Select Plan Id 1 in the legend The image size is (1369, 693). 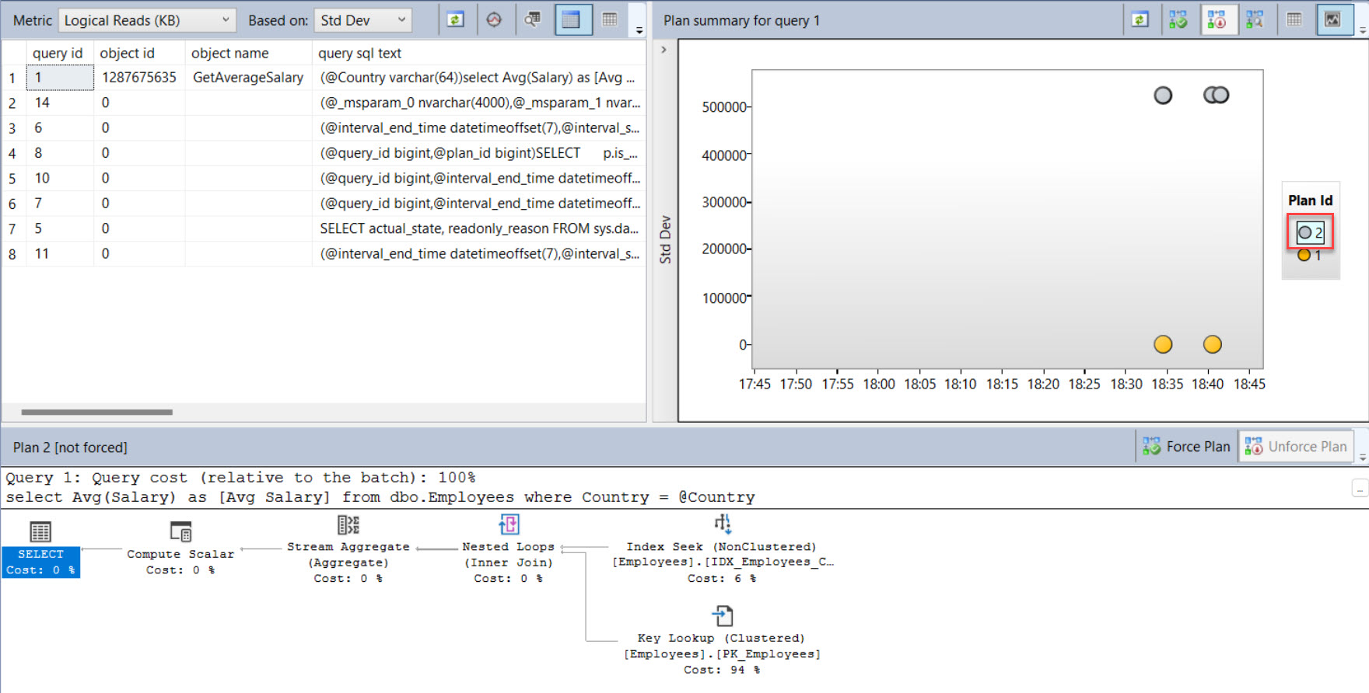point(1311,255)
